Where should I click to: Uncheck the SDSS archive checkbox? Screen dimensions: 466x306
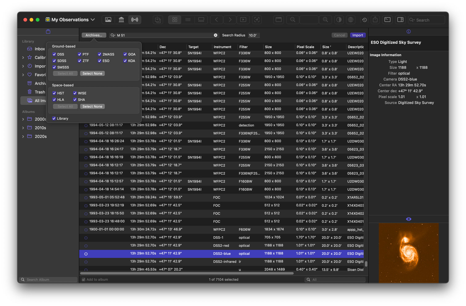click(54, 61)
